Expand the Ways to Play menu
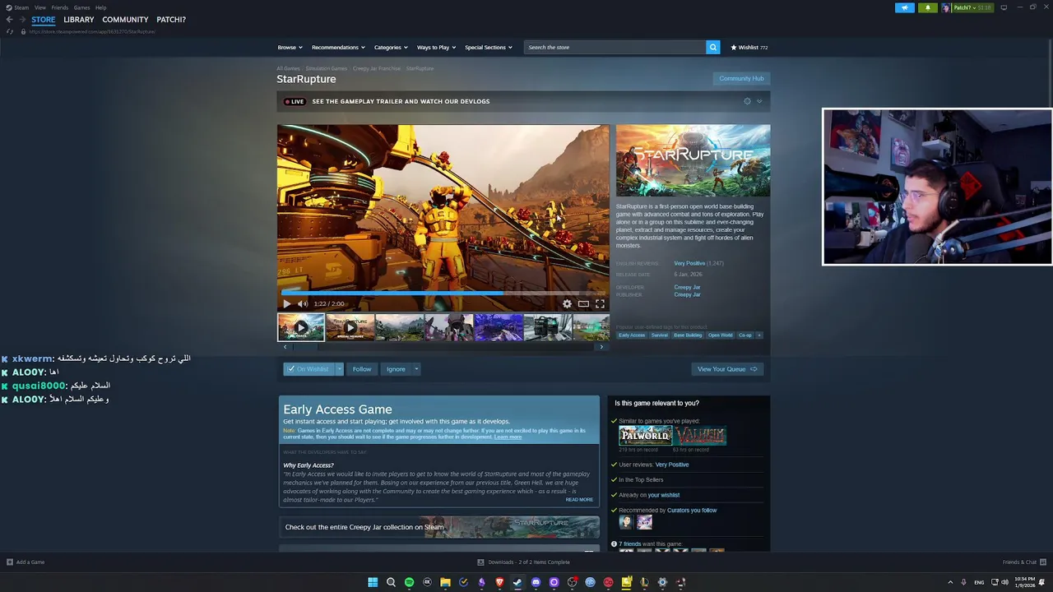The width and height of the screenshot is (1053, 592). click(x=436, y=47)
